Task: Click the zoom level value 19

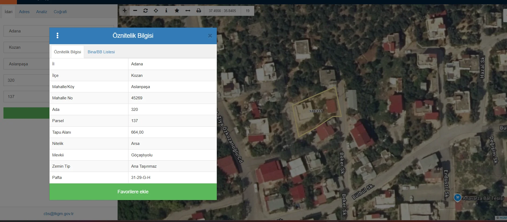Action: (x=247, y=11)
